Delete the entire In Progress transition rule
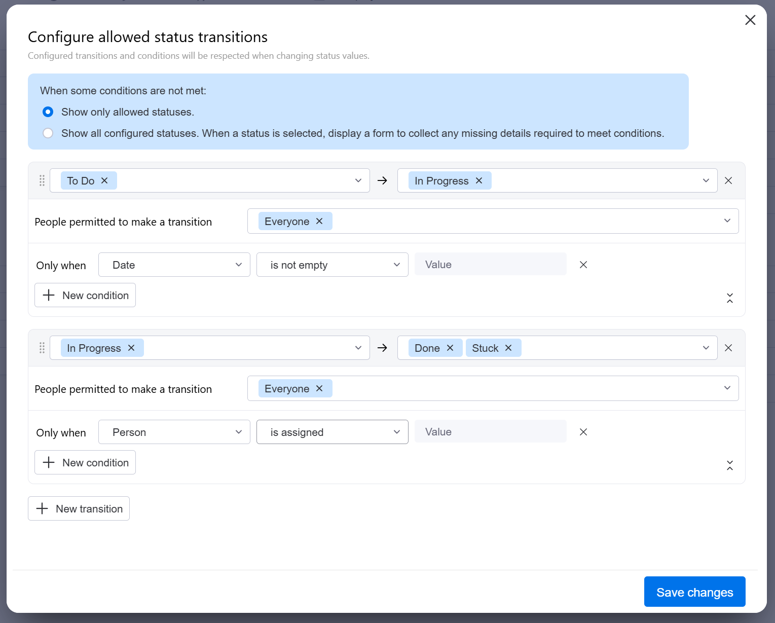This screenshot has height=623, width=775. [728, 348]
